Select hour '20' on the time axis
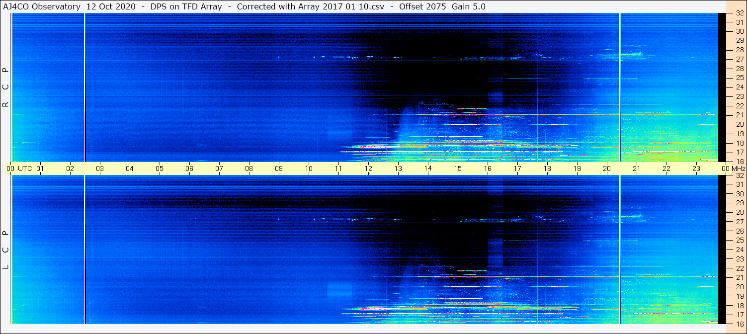 tap(607, 168)
